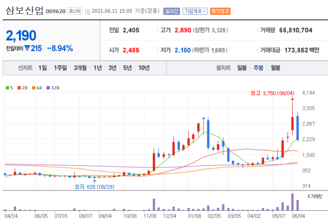
Task: Select the 10년 line chart tab
Action: tap(144, 68)
